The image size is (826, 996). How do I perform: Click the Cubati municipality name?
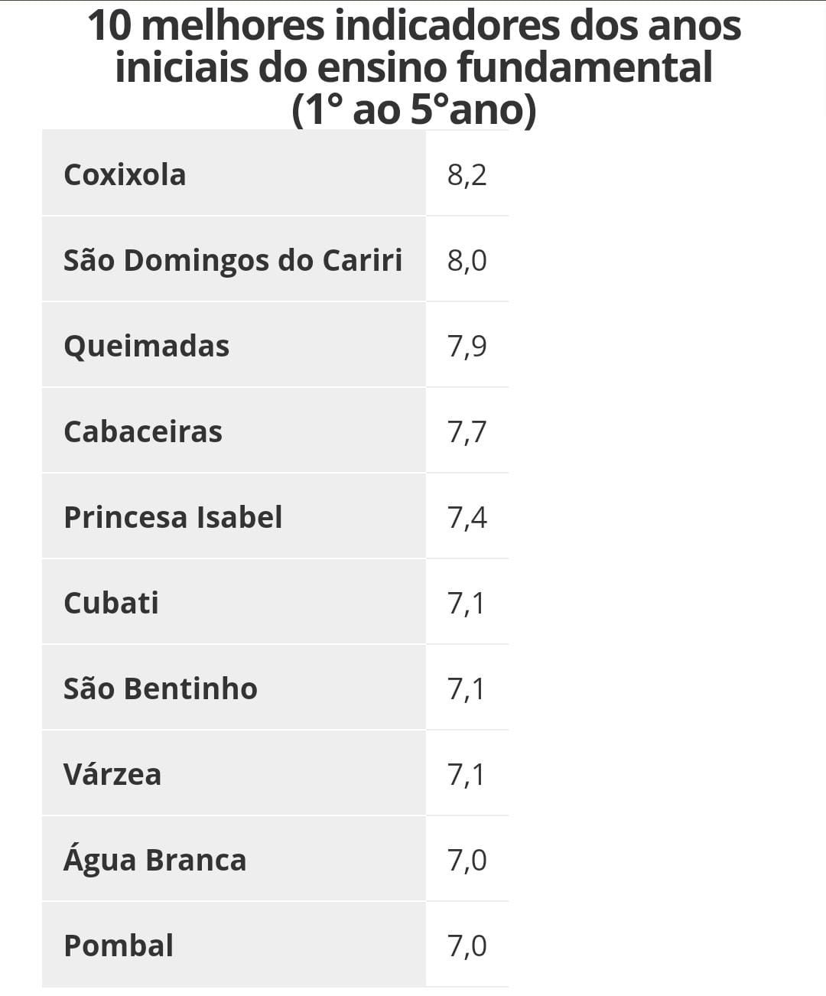click(x=111, y=604)
